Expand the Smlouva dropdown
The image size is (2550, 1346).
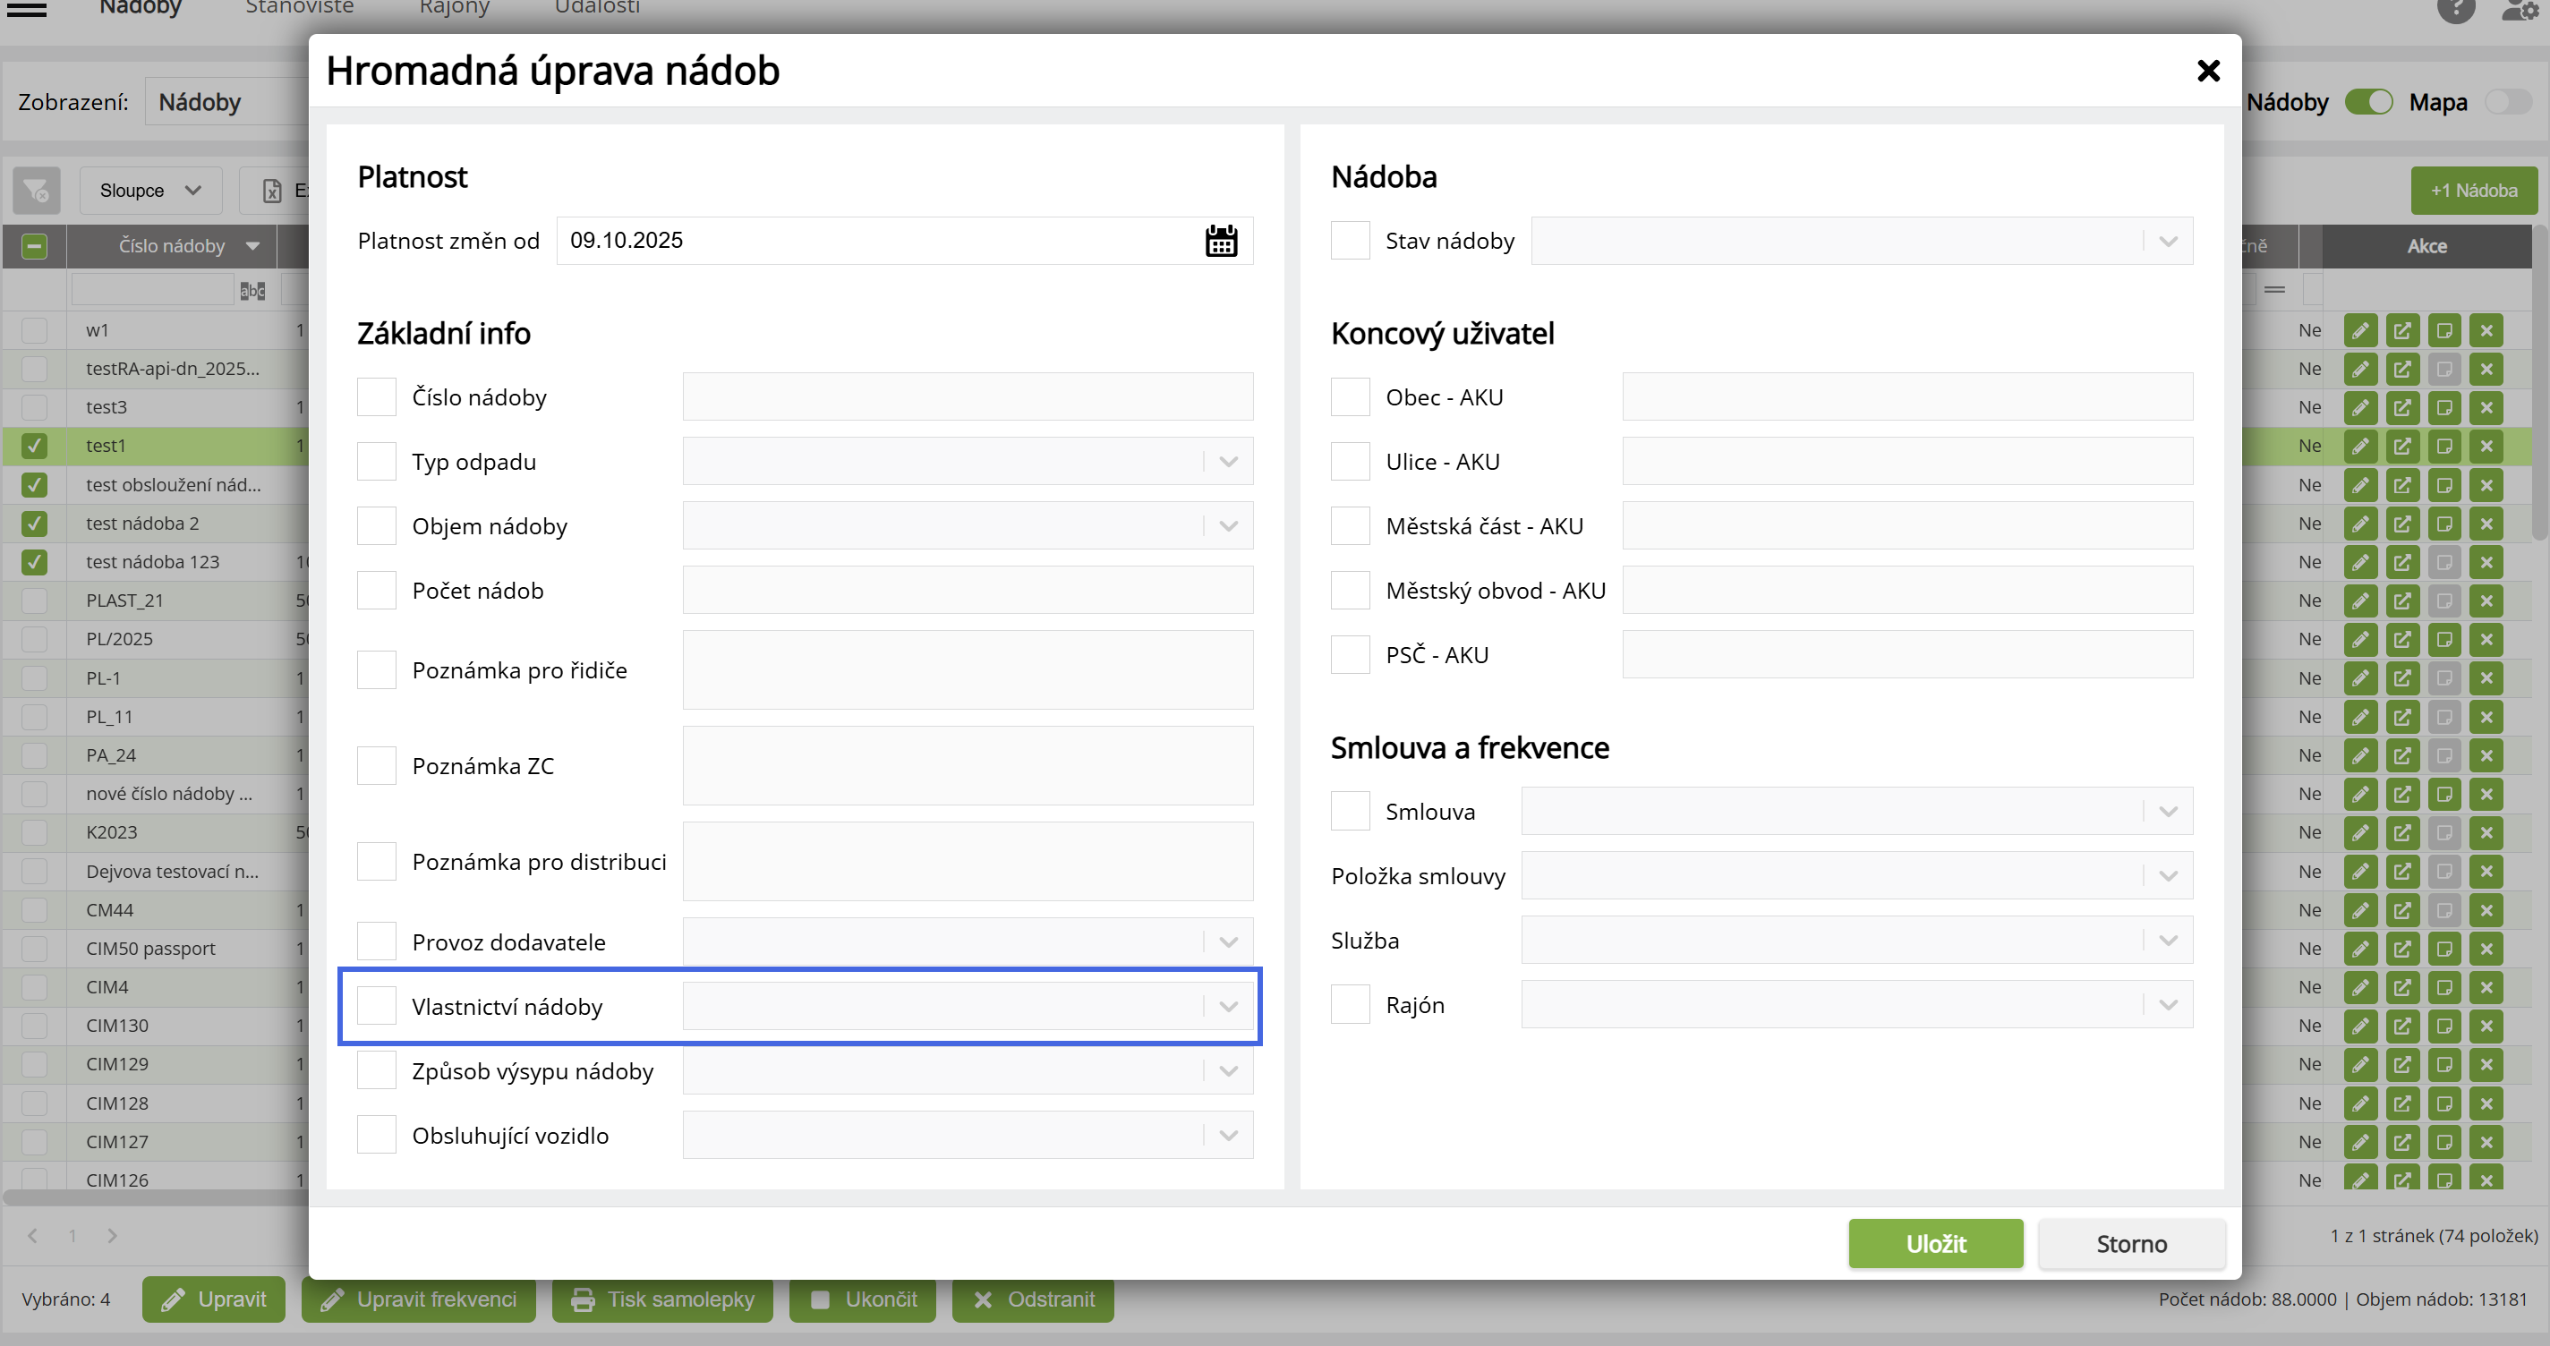click(x=2167, y=812)
